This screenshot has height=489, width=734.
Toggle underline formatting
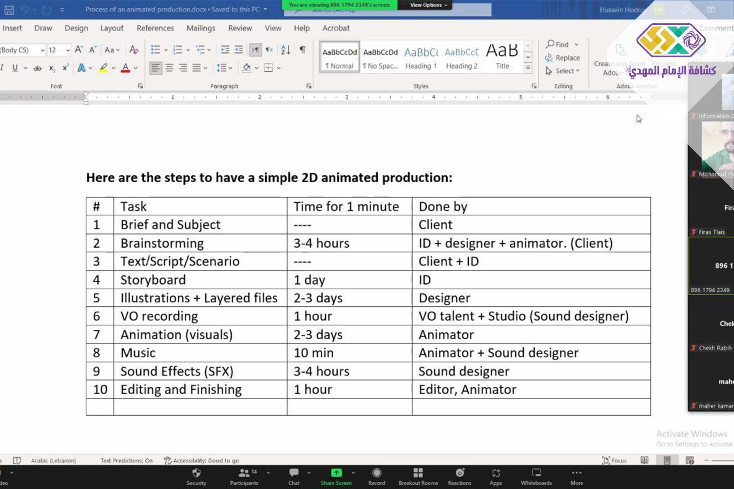[15, 68]
